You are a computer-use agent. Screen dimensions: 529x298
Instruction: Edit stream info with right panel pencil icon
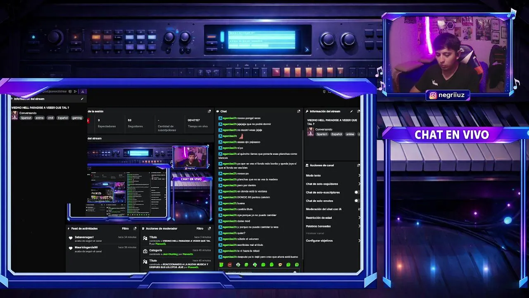[351, 111]
